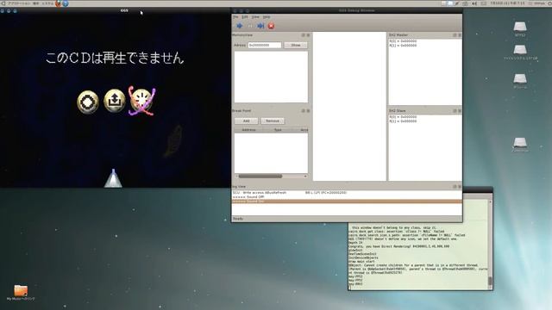
Task: Close the SH2 Slave dock panel
Action: pos(460,111)
